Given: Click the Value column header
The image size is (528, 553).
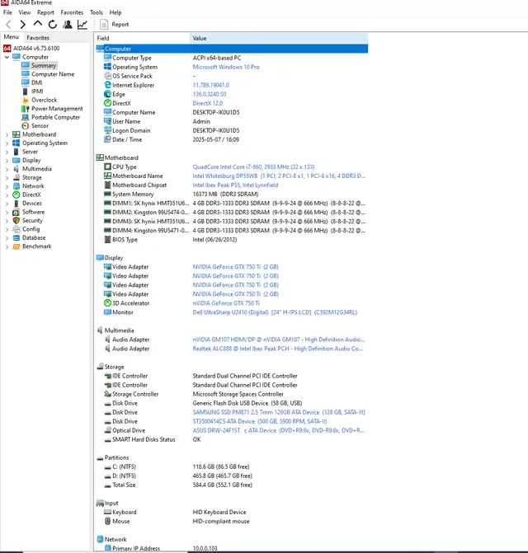Looking at the screenshot, I should (279, 38).
